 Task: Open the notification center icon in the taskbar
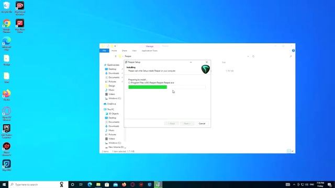coord(330,184)
